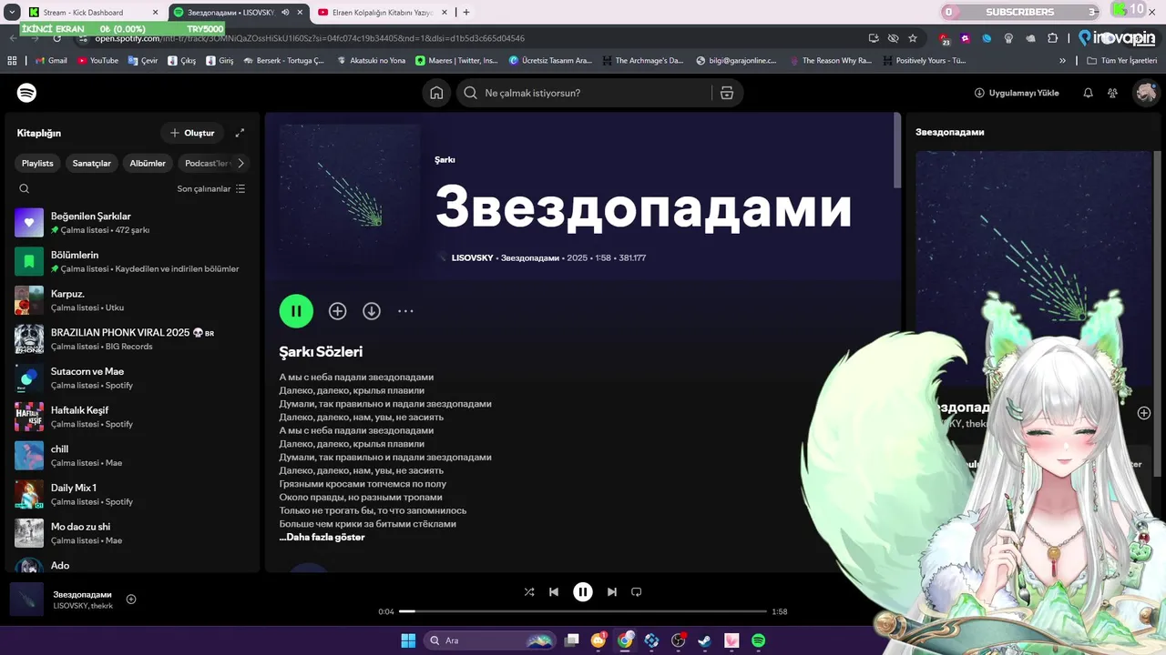Open the Haftalık Keşif playlist

click(131, 417)
